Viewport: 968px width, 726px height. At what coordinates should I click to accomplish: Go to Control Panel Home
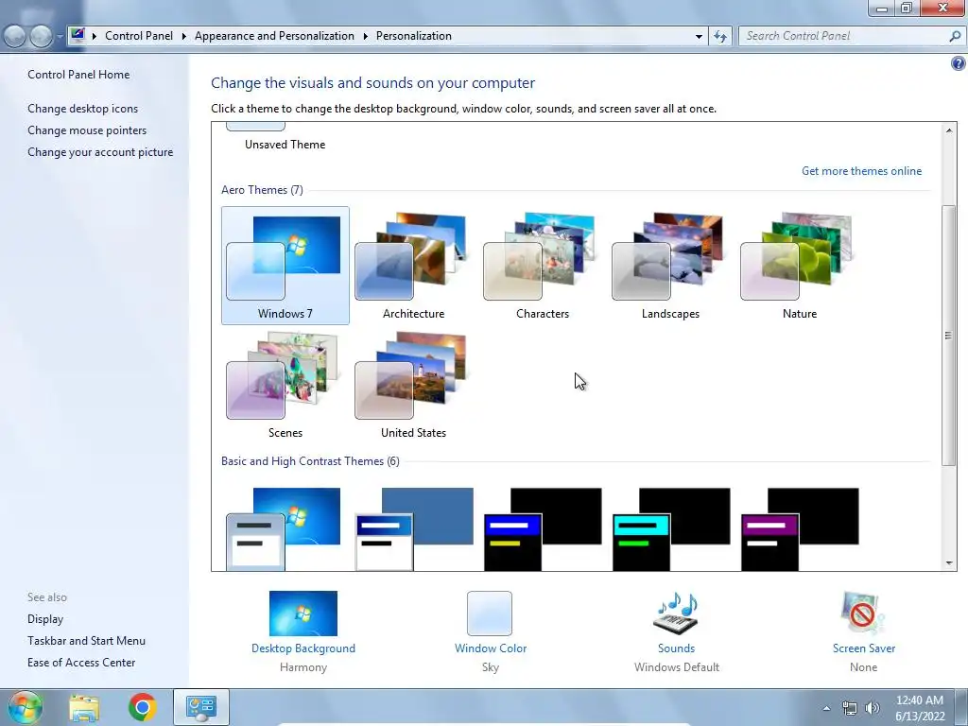tap(78, 75)
